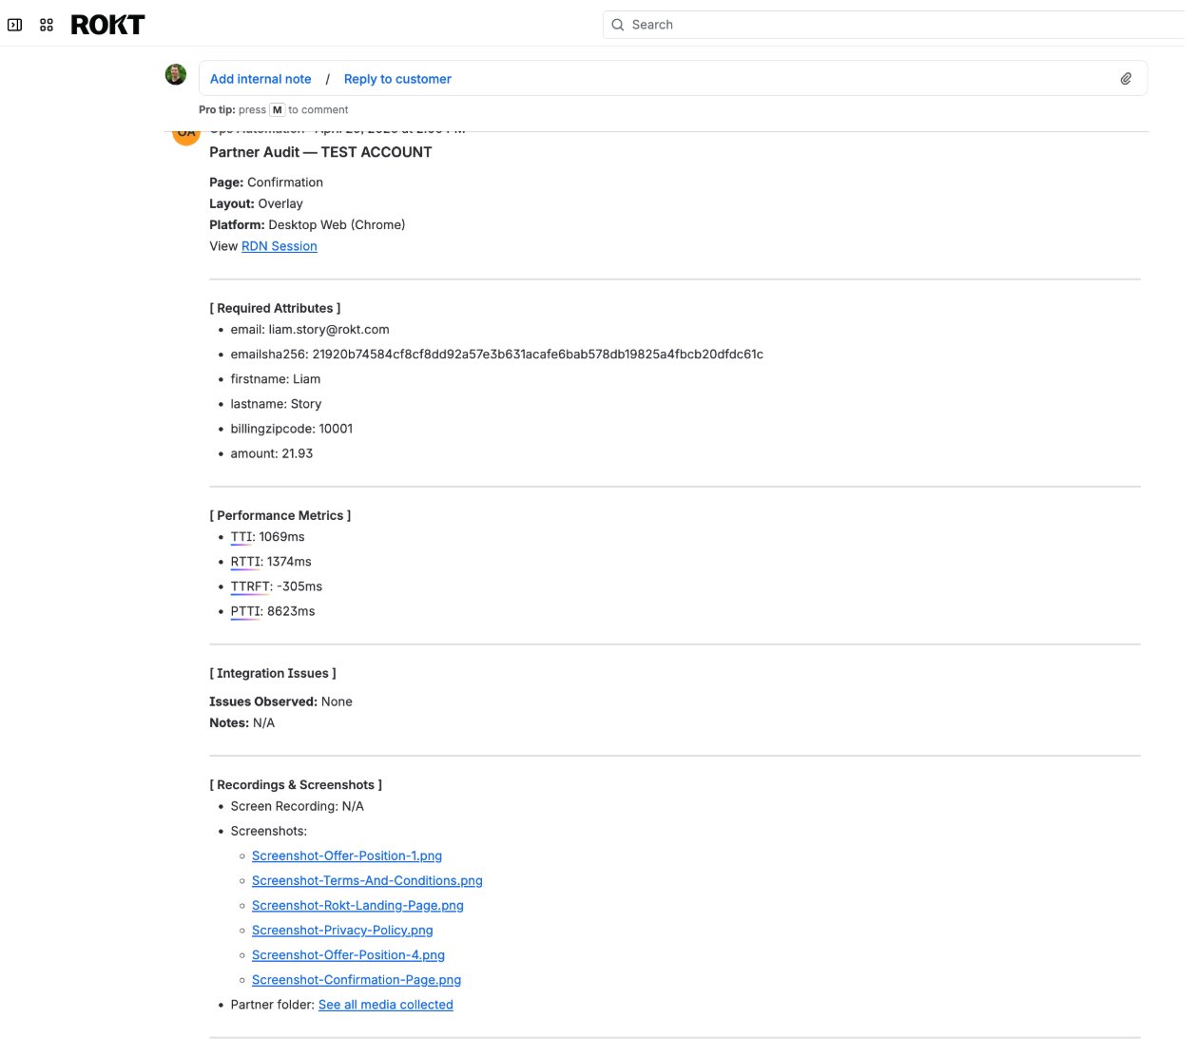1196x1057 pixels.
Task: Click the Integration Issues section header
Action: 273,673
